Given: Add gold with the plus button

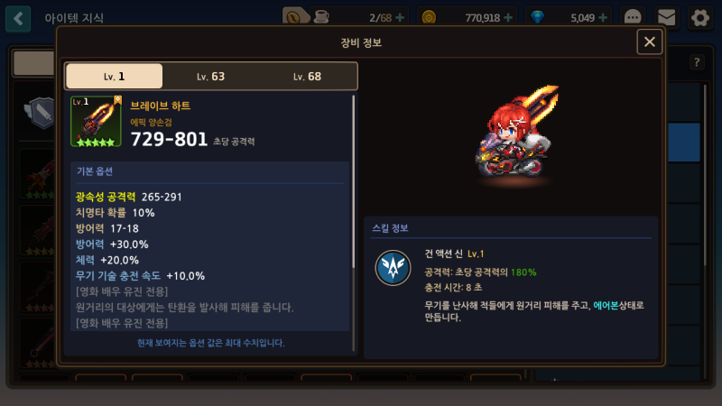Looking at the screenshot, I should click(508, 17).
